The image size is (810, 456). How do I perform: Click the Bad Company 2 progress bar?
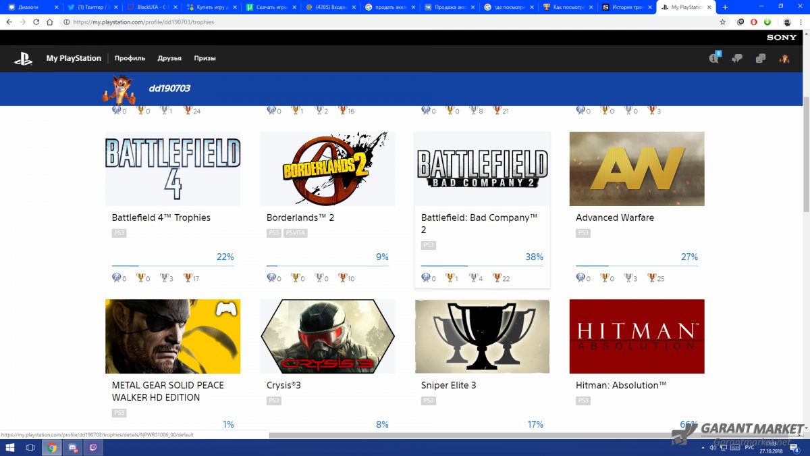point(482,265)
